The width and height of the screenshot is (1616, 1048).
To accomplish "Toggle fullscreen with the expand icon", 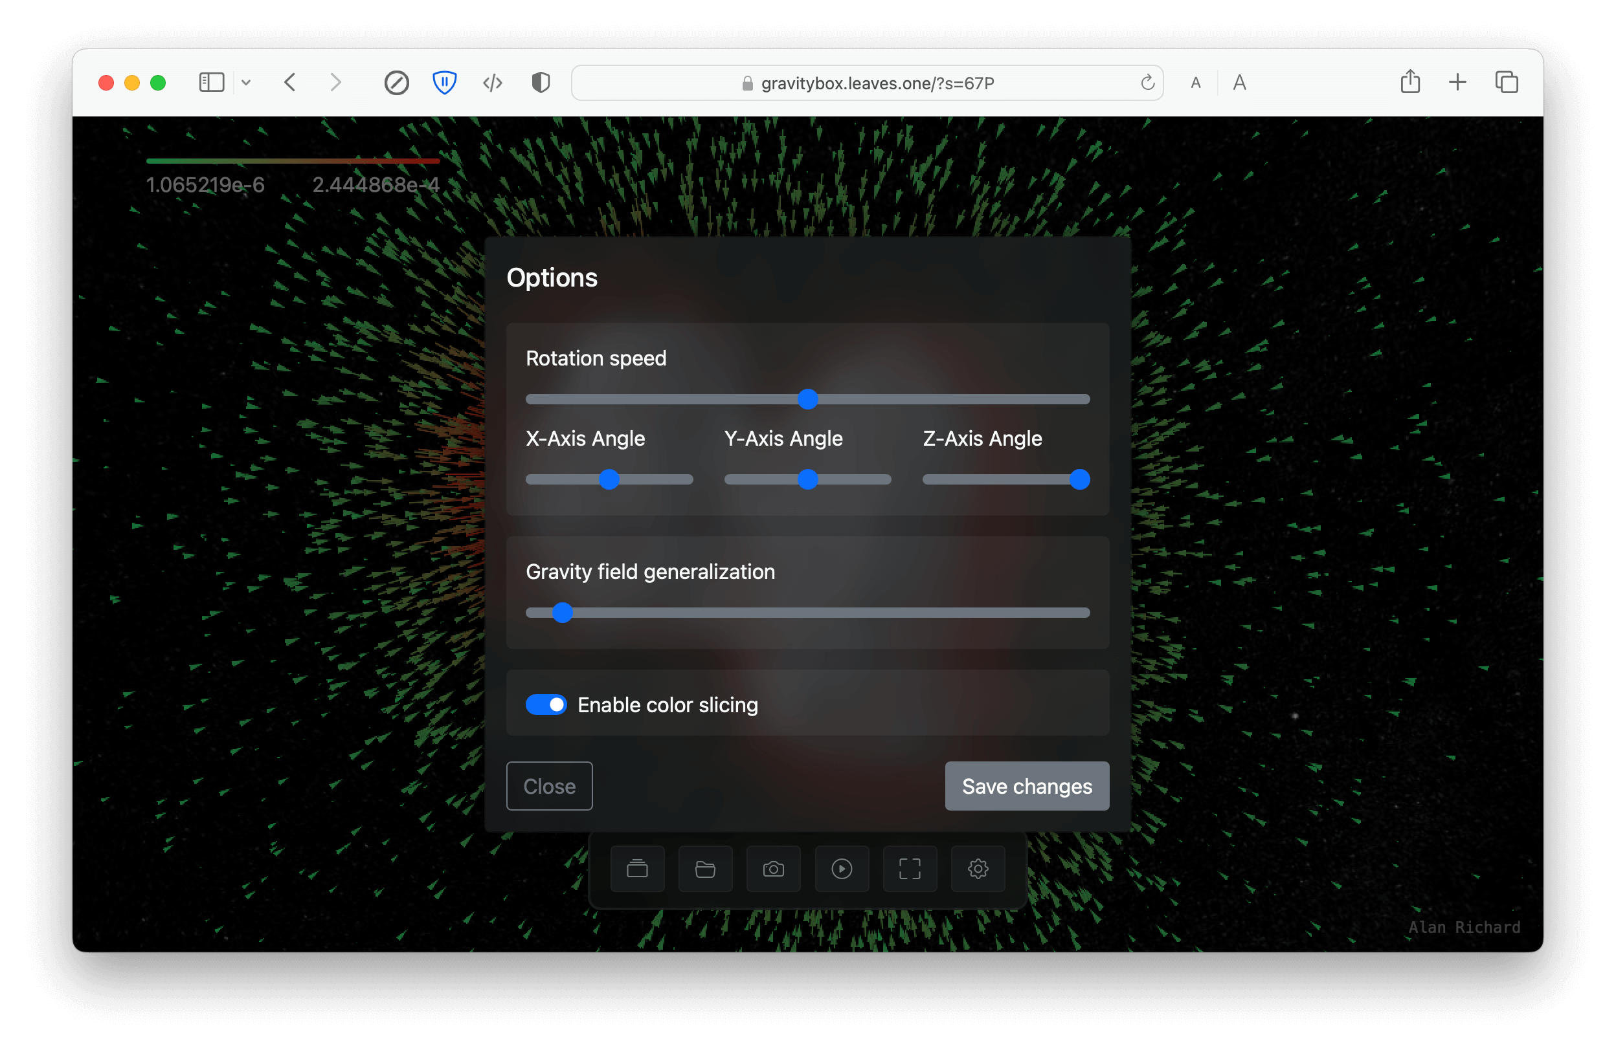I will [x=910, y=869].
